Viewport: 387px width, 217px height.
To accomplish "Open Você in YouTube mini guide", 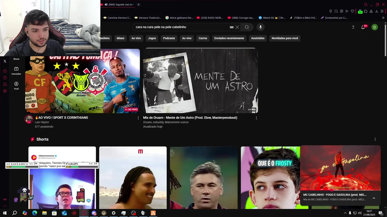I will tap(16, 86).
